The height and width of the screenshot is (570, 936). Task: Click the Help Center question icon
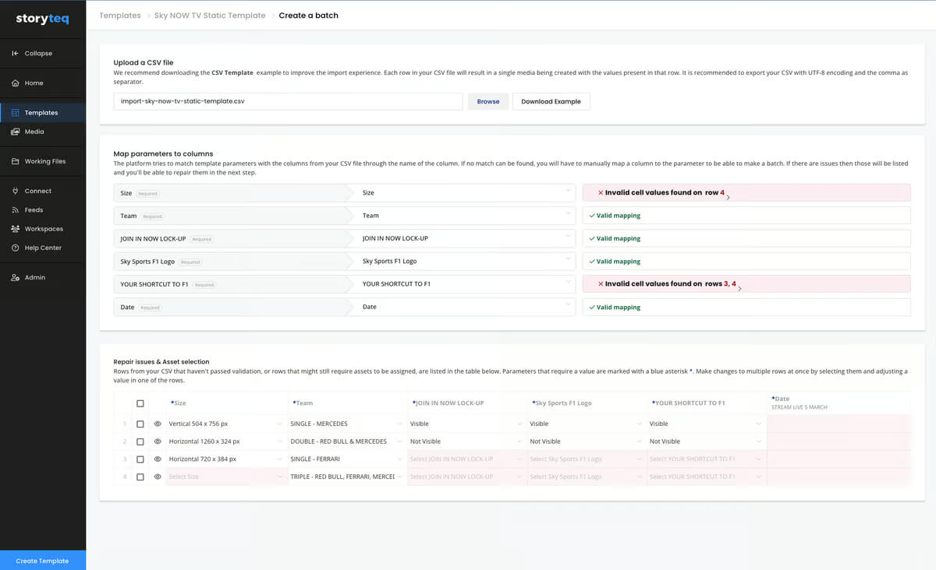tap(16, 248)
